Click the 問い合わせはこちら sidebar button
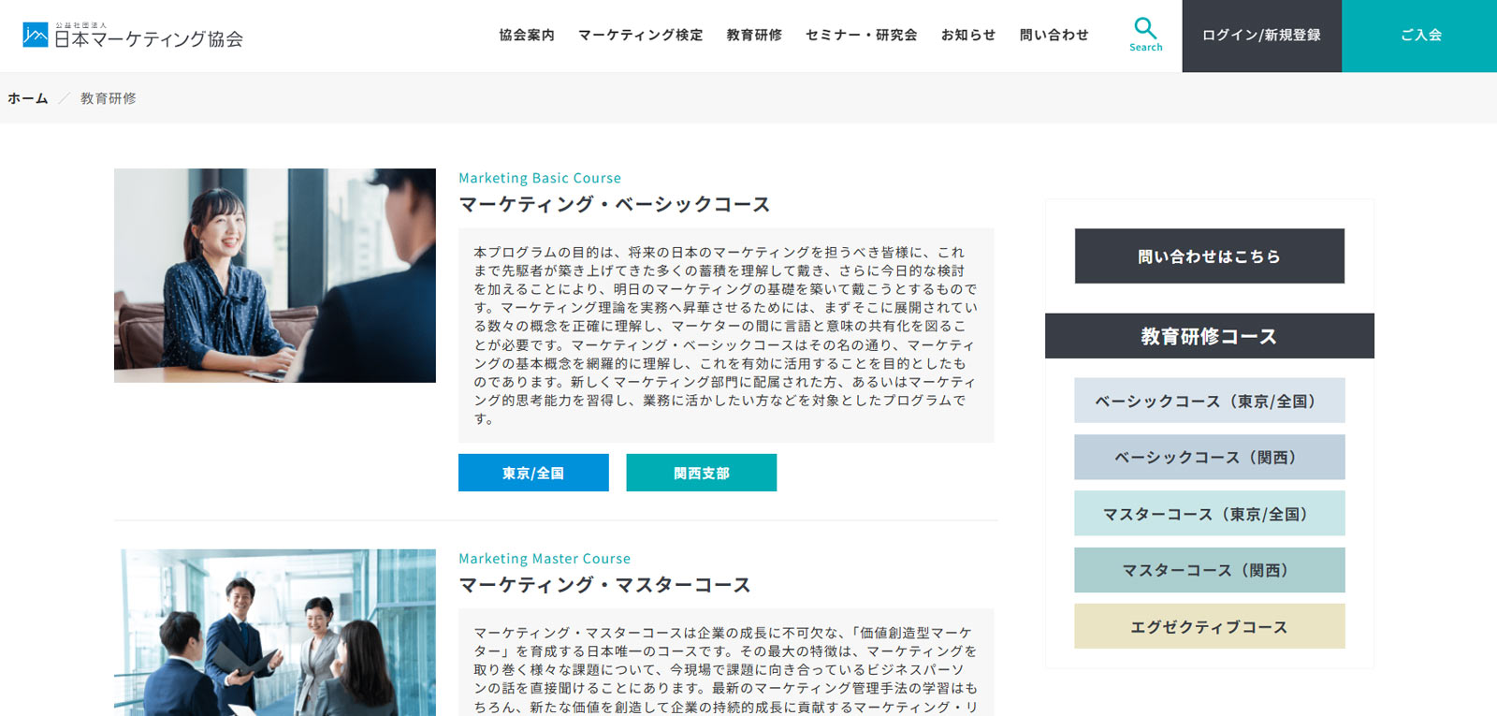Viewport: 1497px width, 716px height. (x=1210, y=256)
